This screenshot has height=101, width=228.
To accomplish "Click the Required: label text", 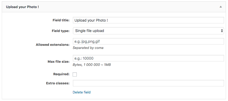I will point(61,74).
